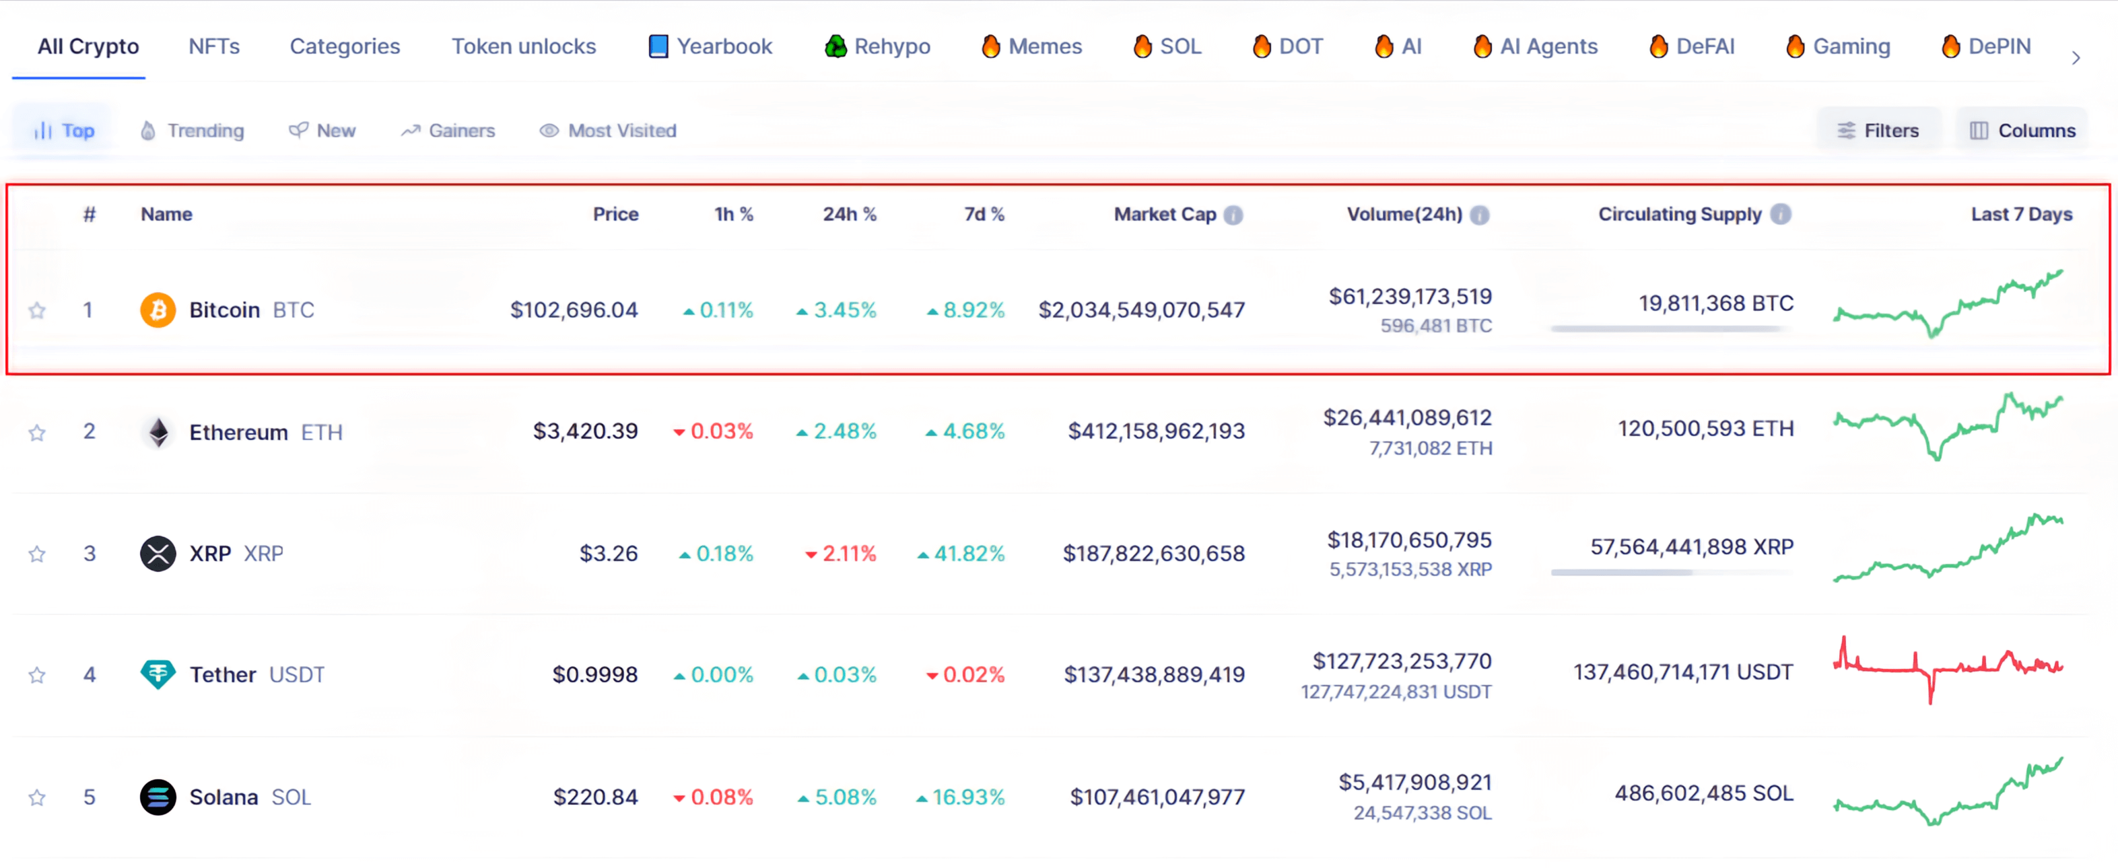Viewport: 2118px width, 868px height.
Task: Open XRP 7-day sparkline chart
Action: [x=1948, y=548]
